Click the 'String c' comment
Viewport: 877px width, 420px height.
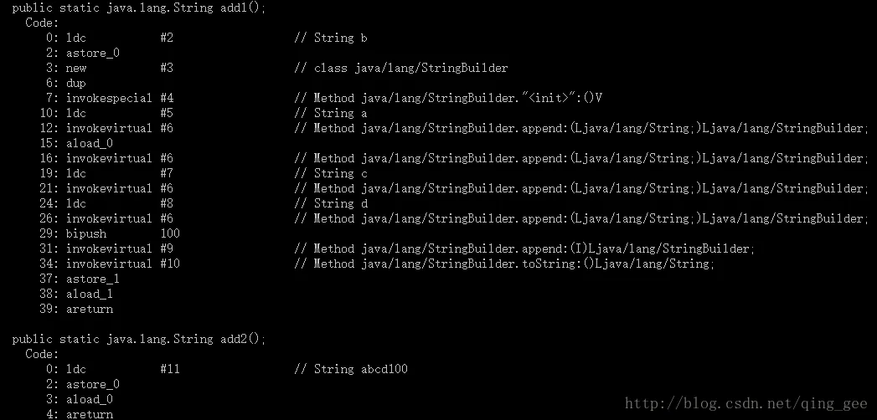click(331, 173)
